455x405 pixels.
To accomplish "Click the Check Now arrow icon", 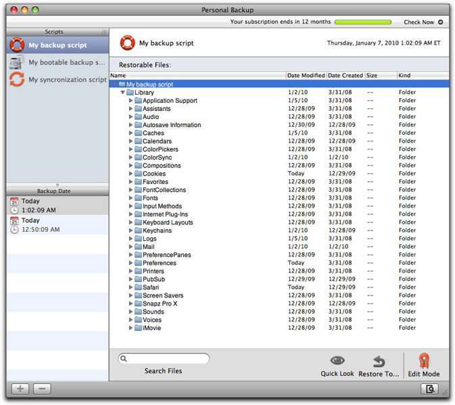I will click(x=441, y=22).
